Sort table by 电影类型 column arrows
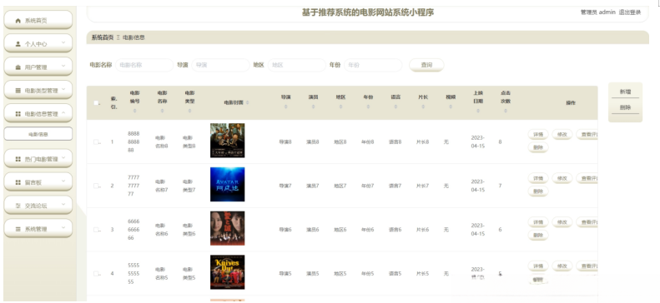The image size is (660, 303). coord(190,112)
